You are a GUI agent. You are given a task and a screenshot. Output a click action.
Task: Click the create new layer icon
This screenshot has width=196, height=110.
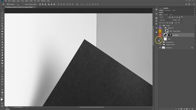point(190,109)
